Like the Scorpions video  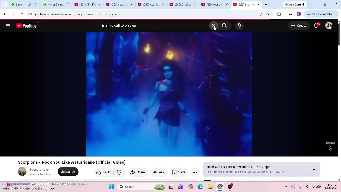click(x=103, y=172)
